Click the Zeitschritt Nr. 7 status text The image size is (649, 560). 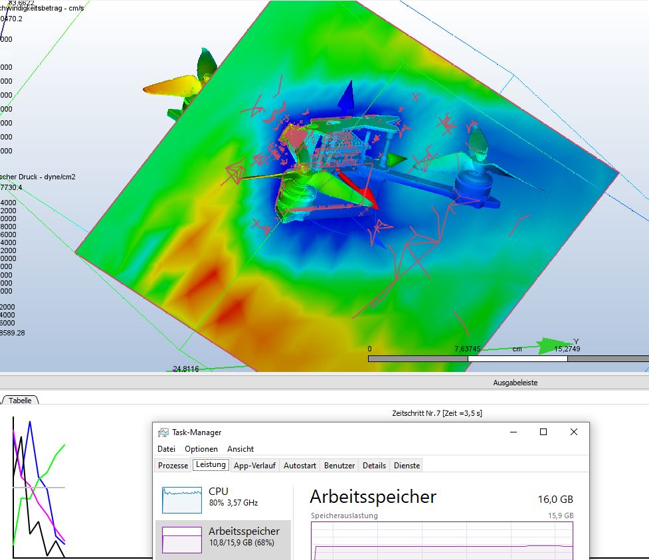coord(437,413)
